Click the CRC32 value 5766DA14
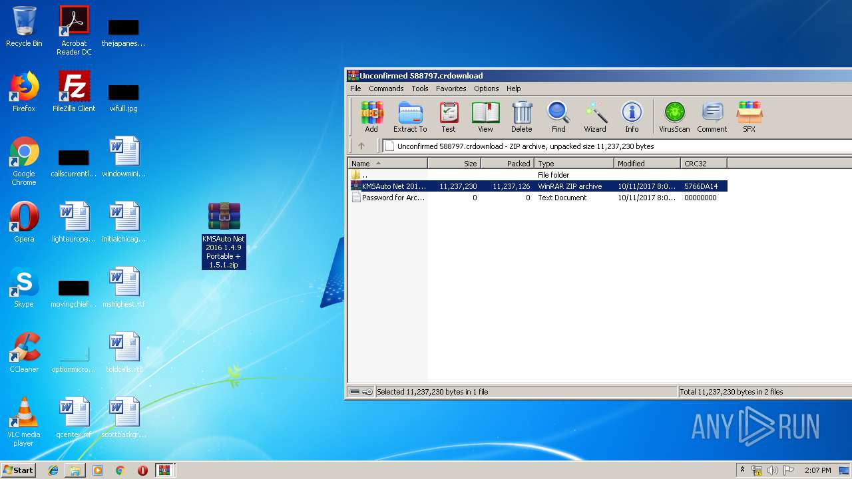Viewport: 852px width, 479px height. point(701,186)
